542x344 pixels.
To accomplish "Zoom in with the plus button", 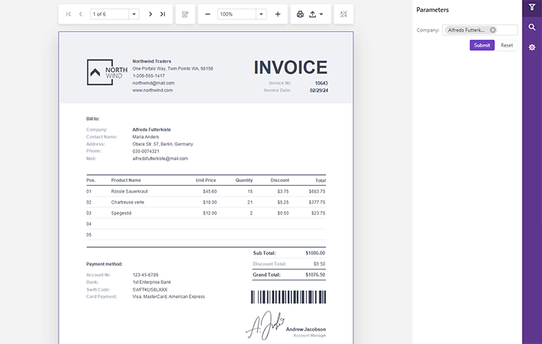I will 278,14.
